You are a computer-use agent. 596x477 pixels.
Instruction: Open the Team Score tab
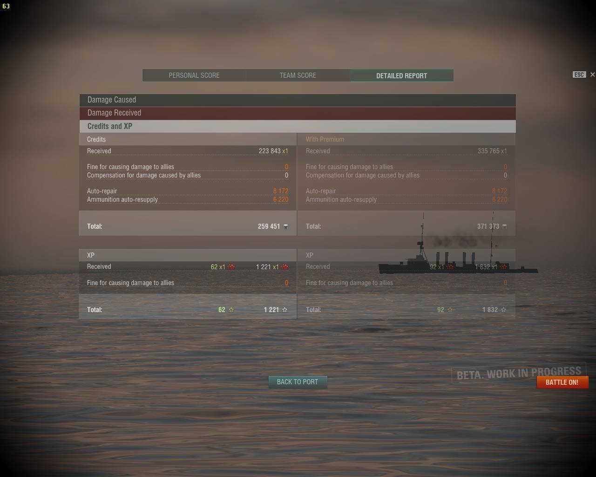[x=298, y=75]
